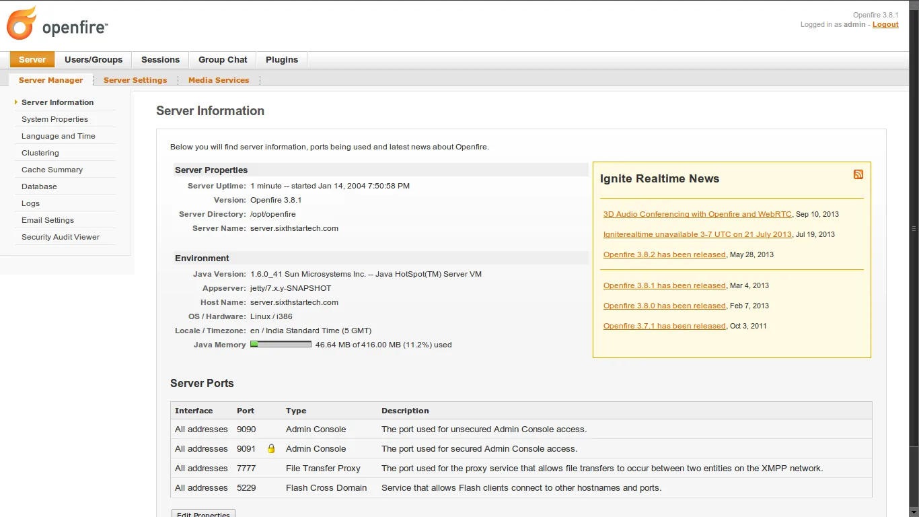Image resolution: width=919 pixels, height=517 pixels.
Task: Click the Server Uptime value
Action: [330, 186]
